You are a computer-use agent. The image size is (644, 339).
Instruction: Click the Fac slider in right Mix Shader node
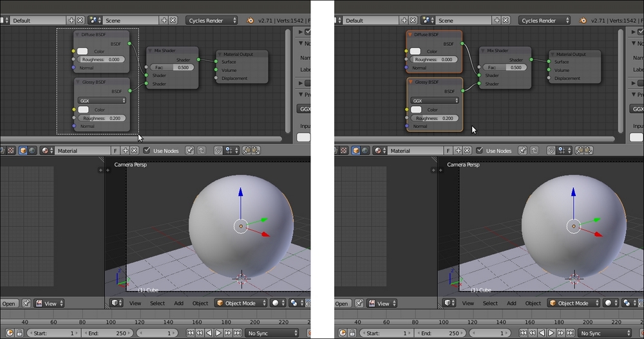(504, 68)
